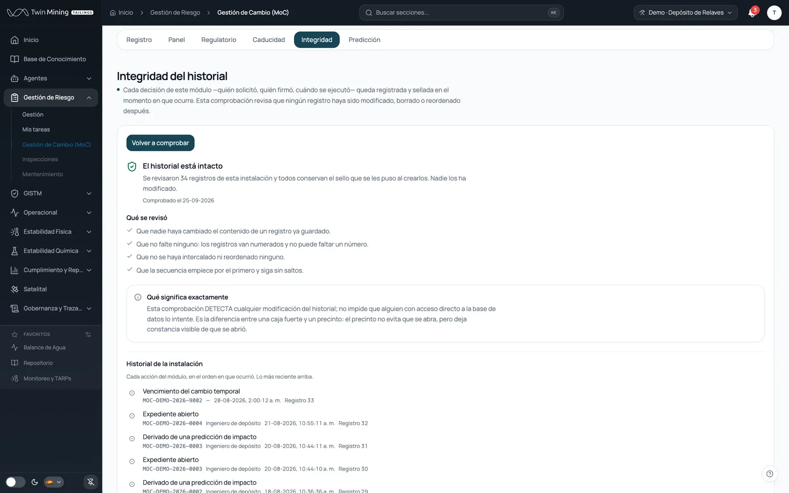Toggle the theme switch at sidebar bottom
The height and width of the screenshot is (493, 789).
(x=15, y=482)
